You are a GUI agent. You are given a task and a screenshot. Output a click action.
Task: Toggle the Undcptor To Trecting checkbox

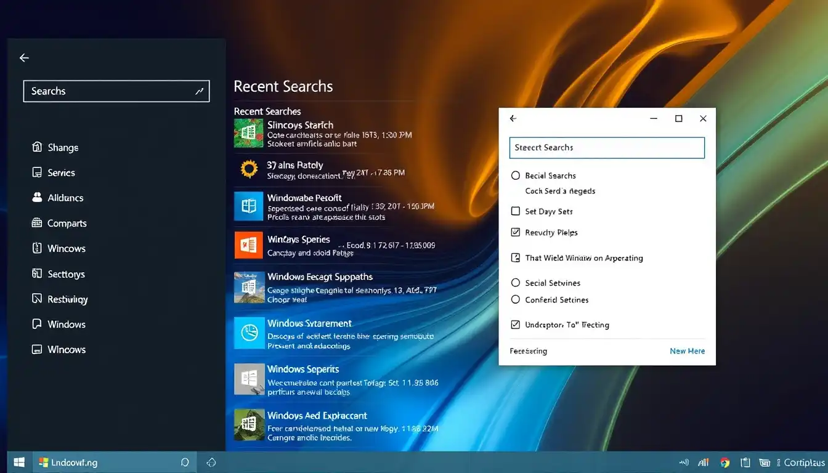(x=516, y=325)
